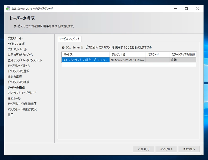
Task: Select インスタンスの構成 in the step list
Action: 18,82
